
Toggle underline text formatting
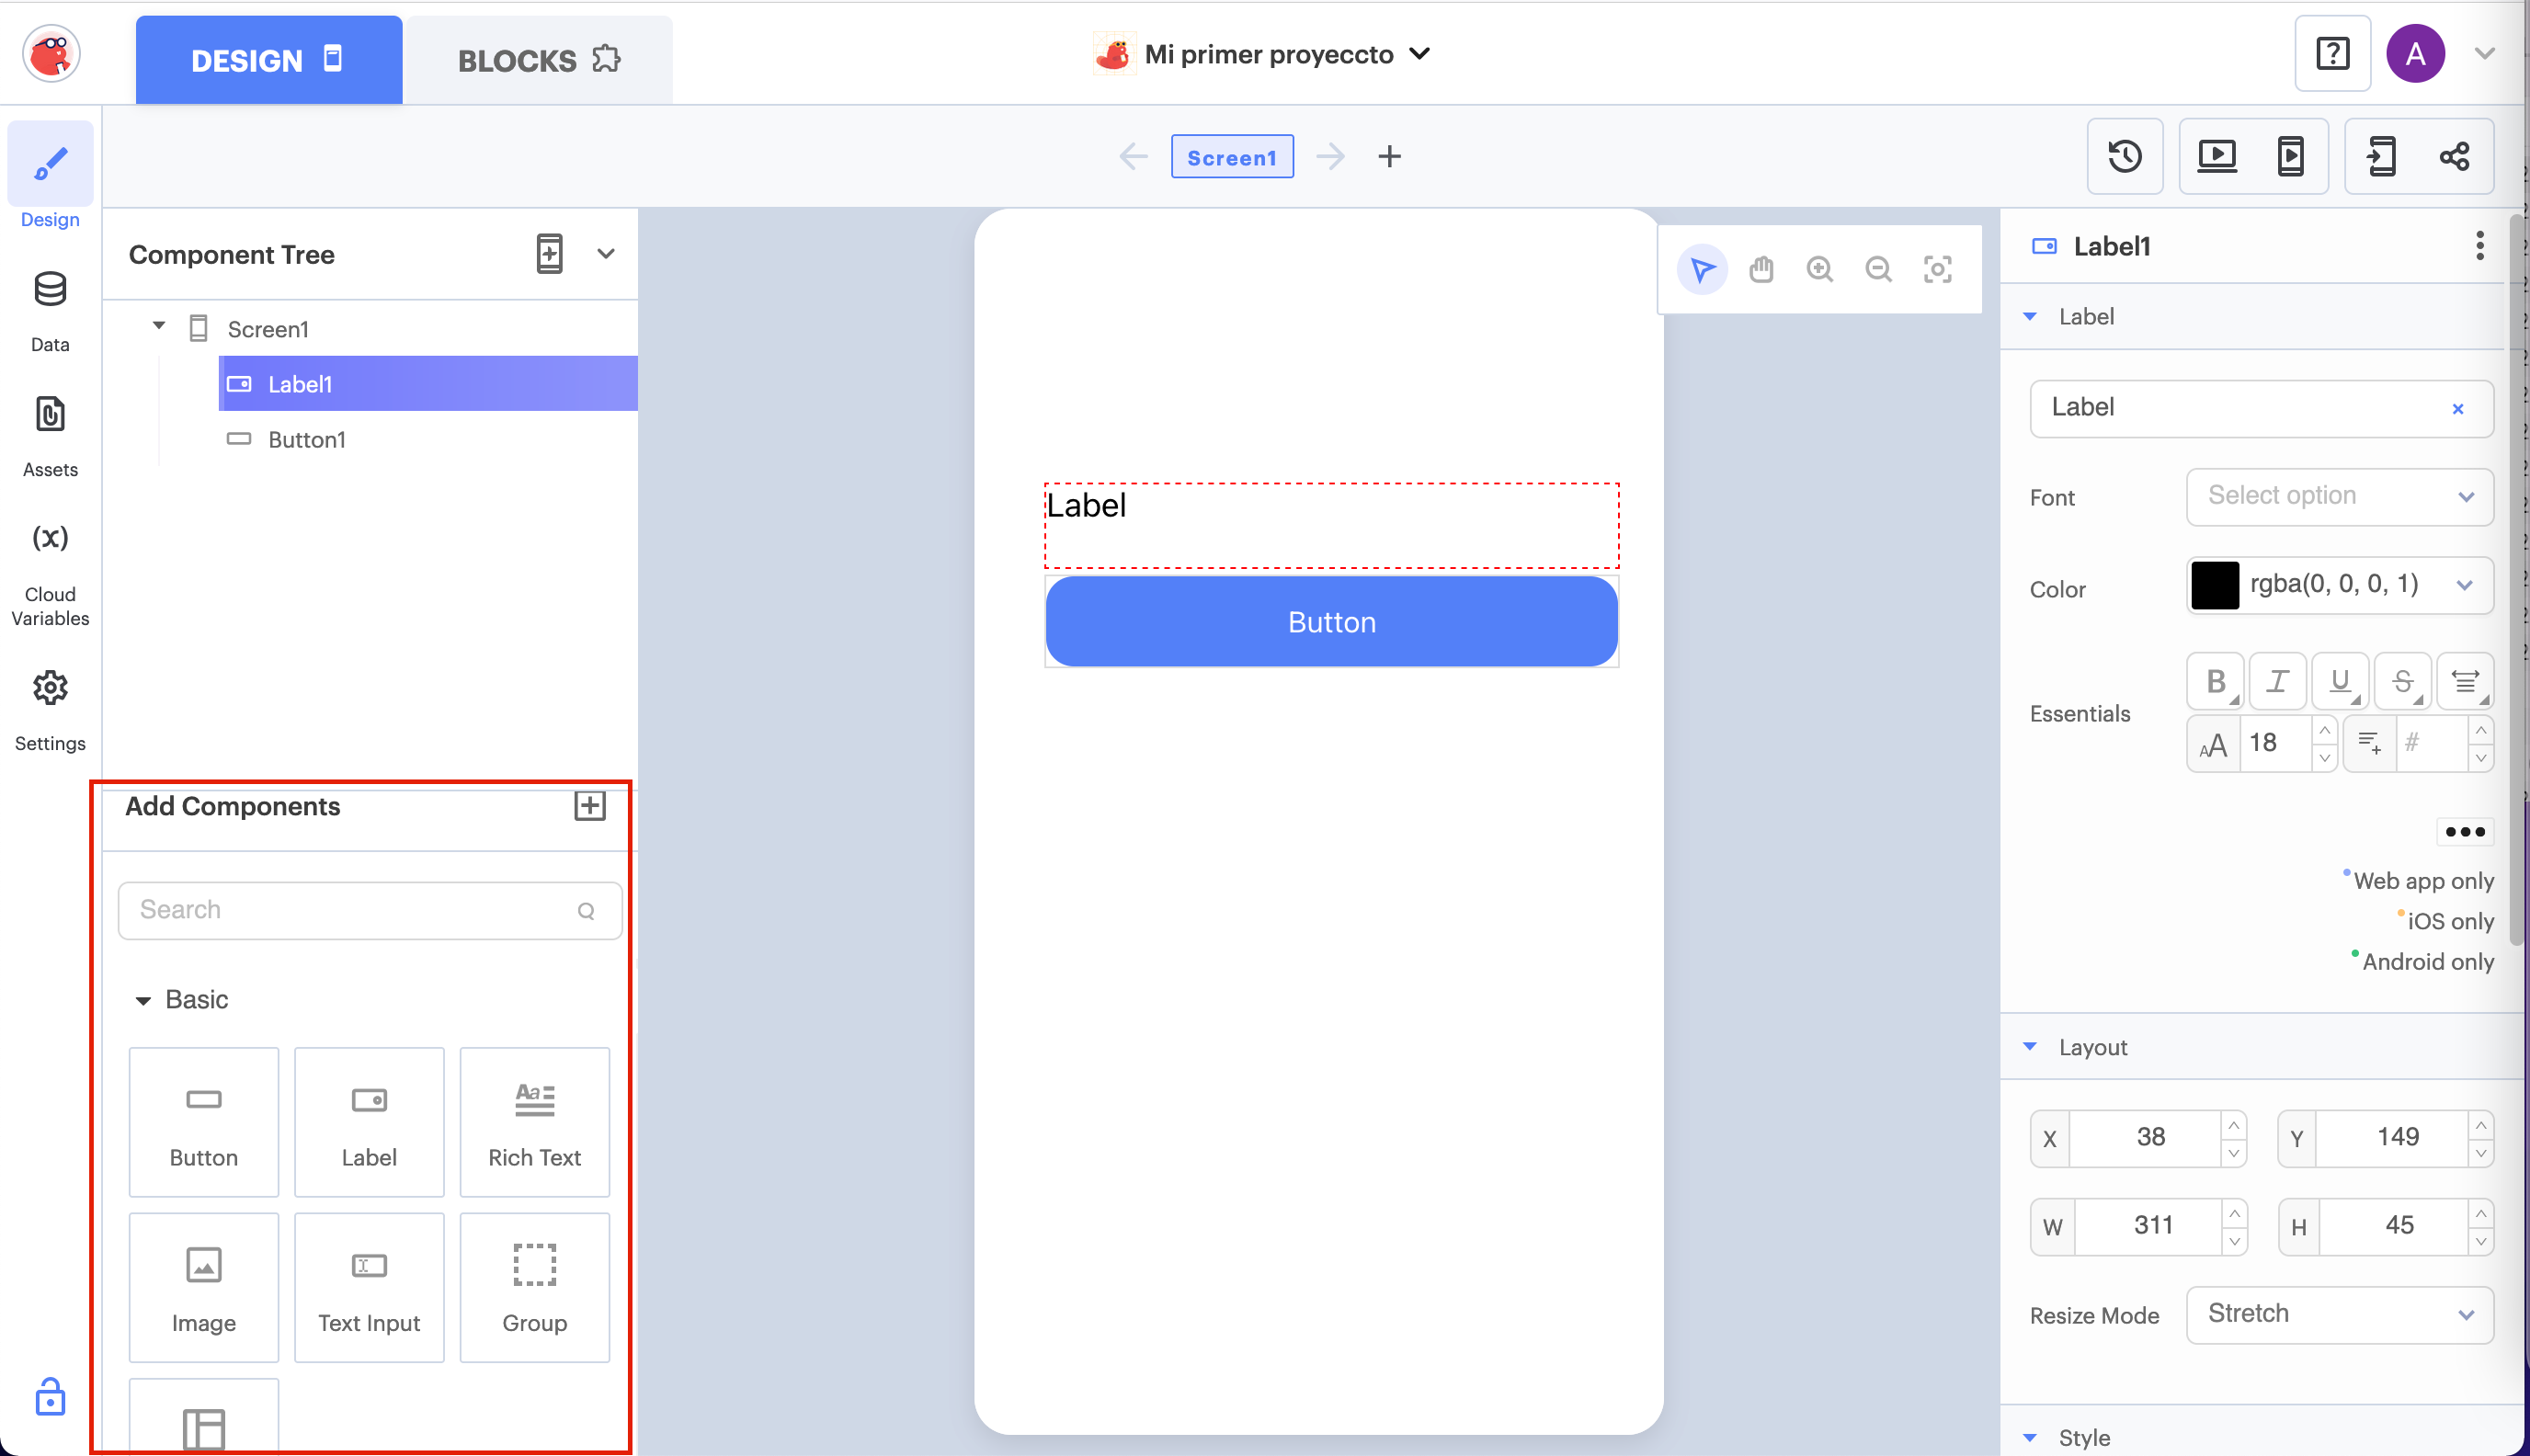tap(2339, 681)
